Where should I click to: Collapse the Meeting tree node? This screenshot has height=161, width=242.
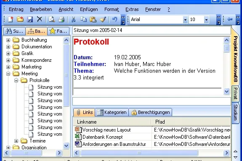[x=8, y=74]
